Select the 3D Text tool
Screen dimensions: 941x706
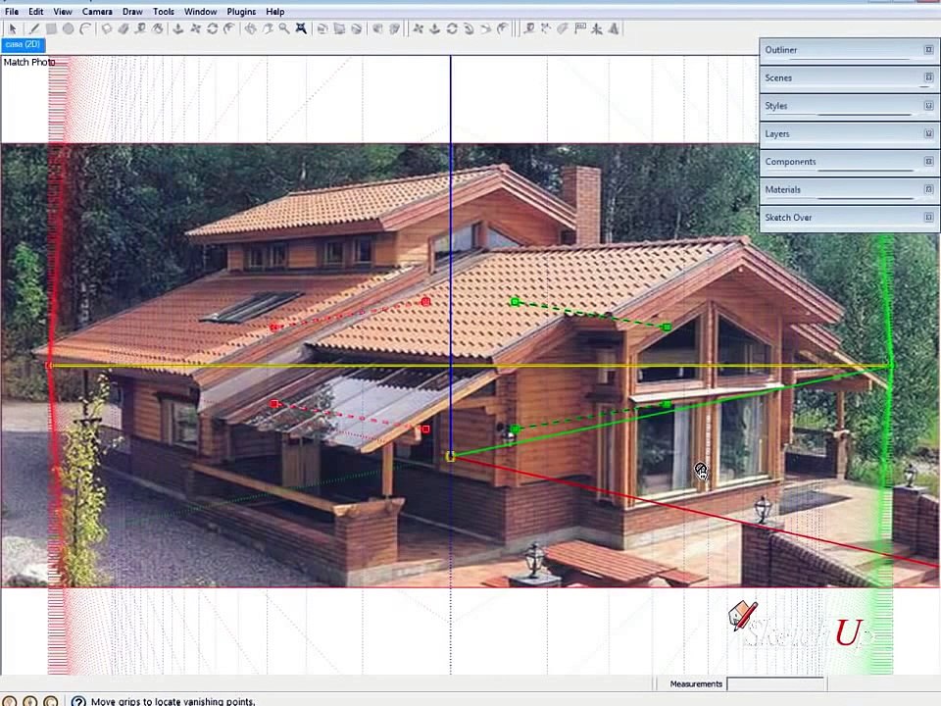[614, 28]
